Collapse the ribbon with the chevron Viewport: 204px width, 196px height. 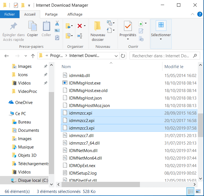[192, 14]
